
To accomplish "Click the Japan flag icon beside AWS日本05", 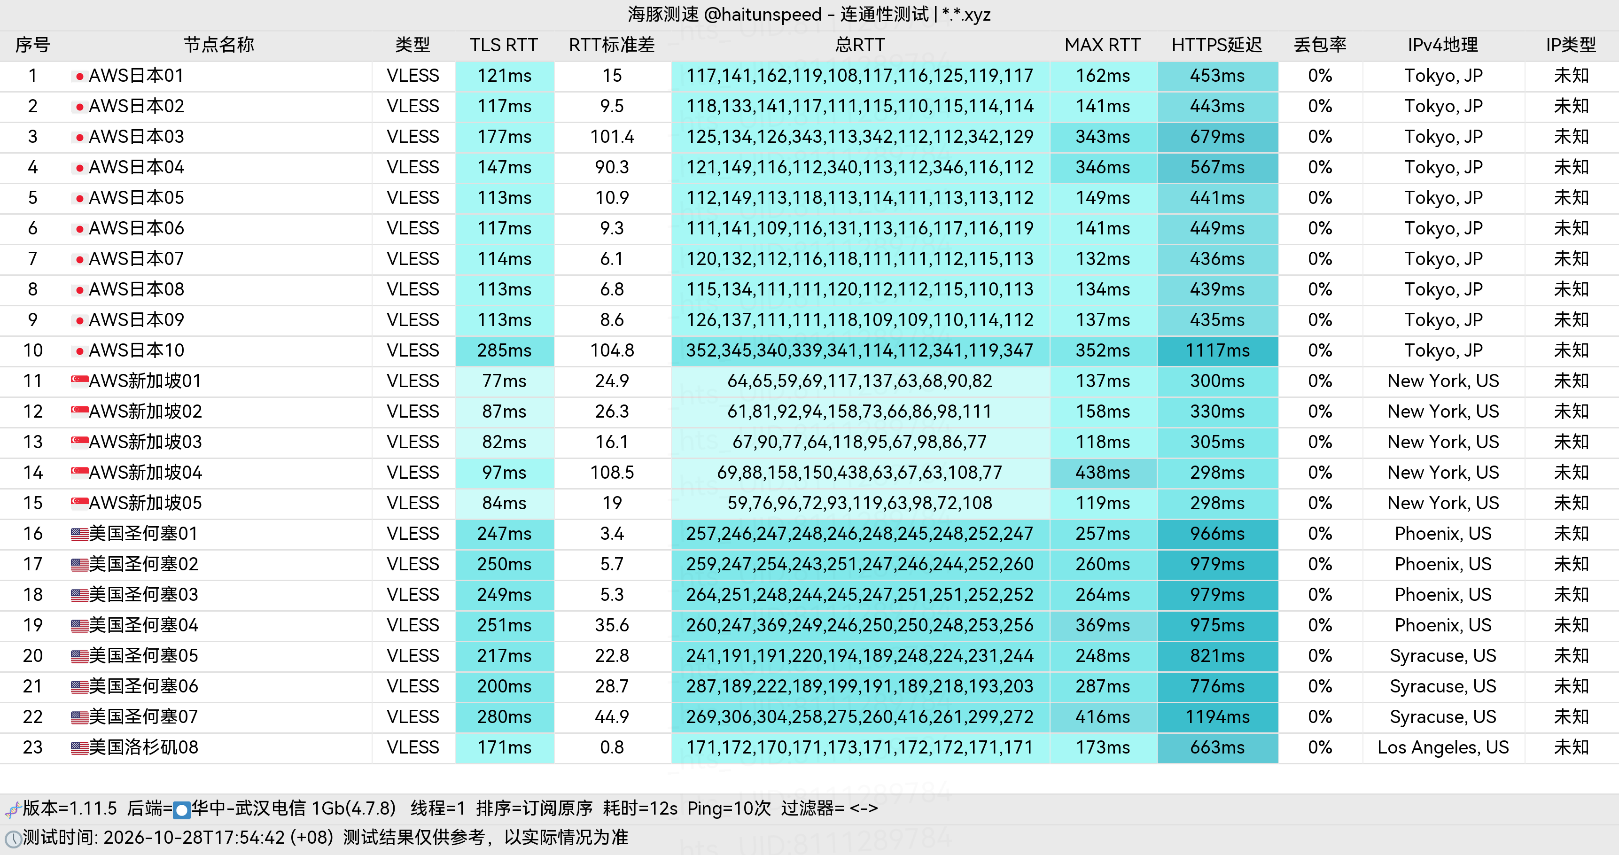I will tap(79, 199).
